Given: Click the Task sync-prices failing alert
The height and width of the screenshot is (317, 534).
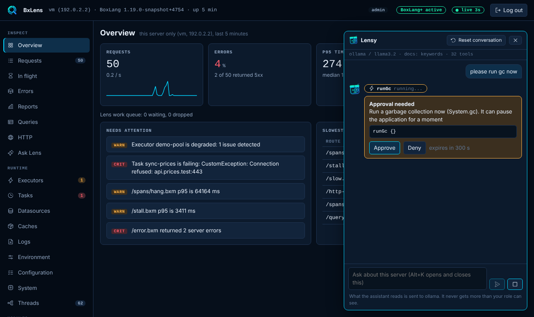Looking at the screenshot, I should [206, 168].
